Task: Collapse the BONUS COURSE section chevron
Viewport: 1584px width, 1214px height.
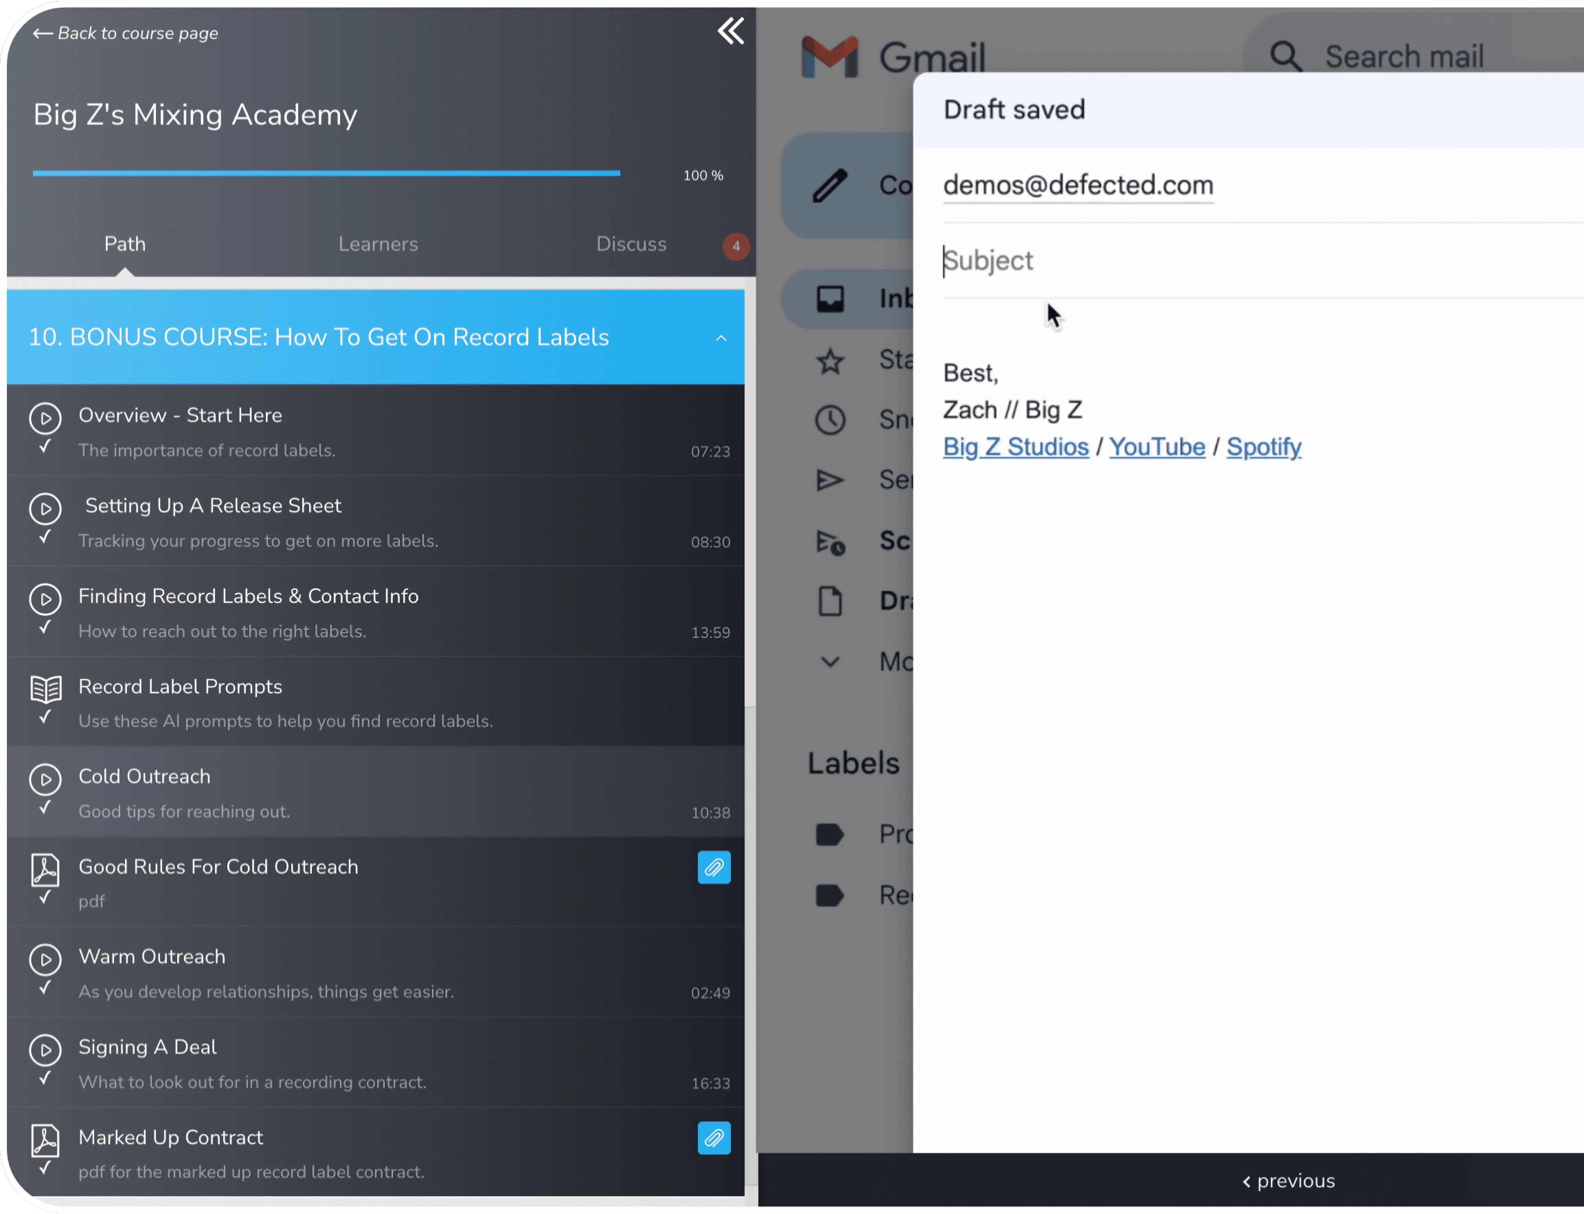Action: (721, 338)
